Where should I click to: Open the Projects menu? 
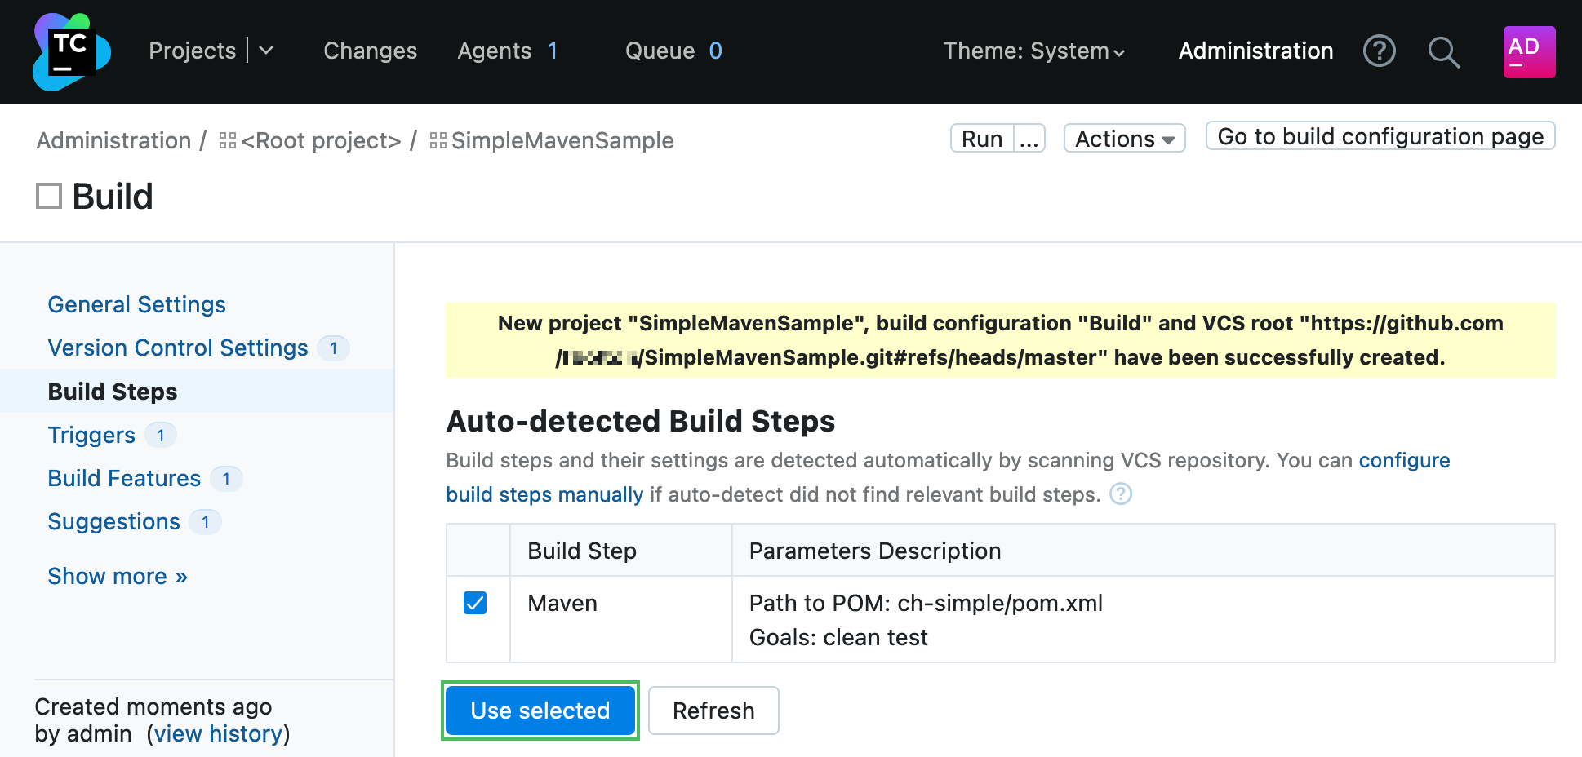pyautogui.click(x=192, y=51)
